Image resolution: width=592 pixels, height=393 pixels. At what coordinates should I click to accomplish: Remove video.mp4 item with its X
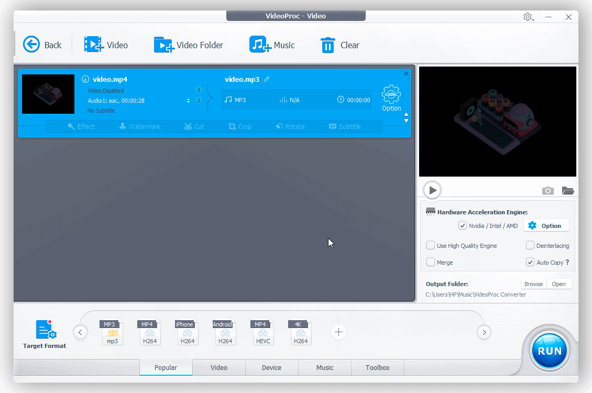pyautogui.click(x=406, y=73)
